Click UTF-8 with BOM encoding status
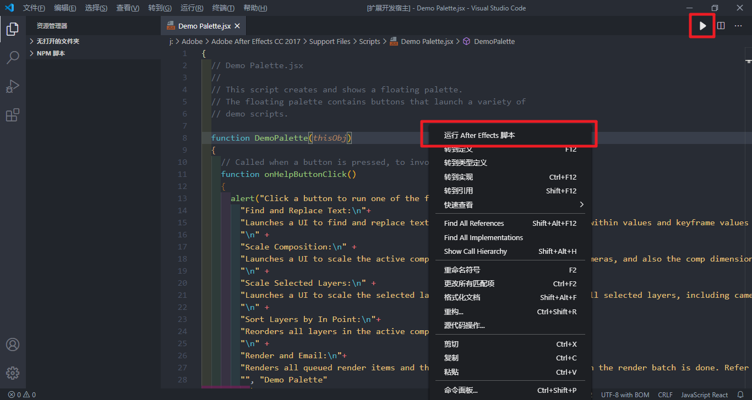The height and width of the screenshot is (400, 752). coord(625,395)
